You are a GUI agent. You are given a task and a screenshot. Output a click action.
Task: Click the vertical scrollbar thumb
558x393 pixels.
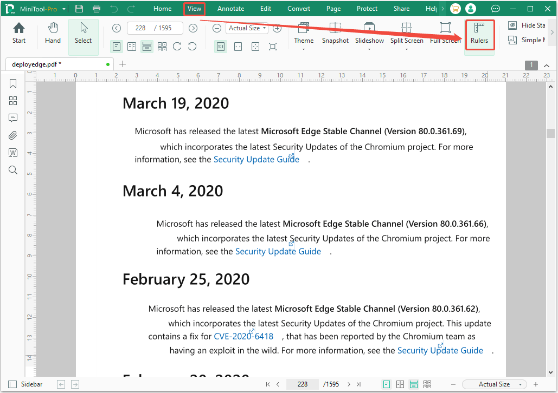click(550, 133)
